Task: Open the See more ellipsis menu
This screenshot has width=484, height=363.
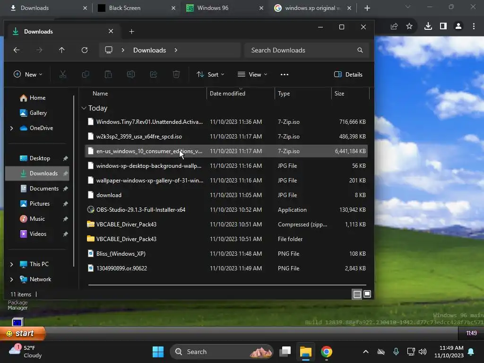Action: pos(284,74)
